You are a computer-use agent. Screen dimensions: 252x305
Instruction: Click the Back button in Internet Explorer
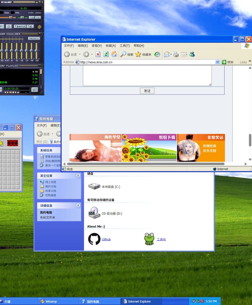[70, 54]
